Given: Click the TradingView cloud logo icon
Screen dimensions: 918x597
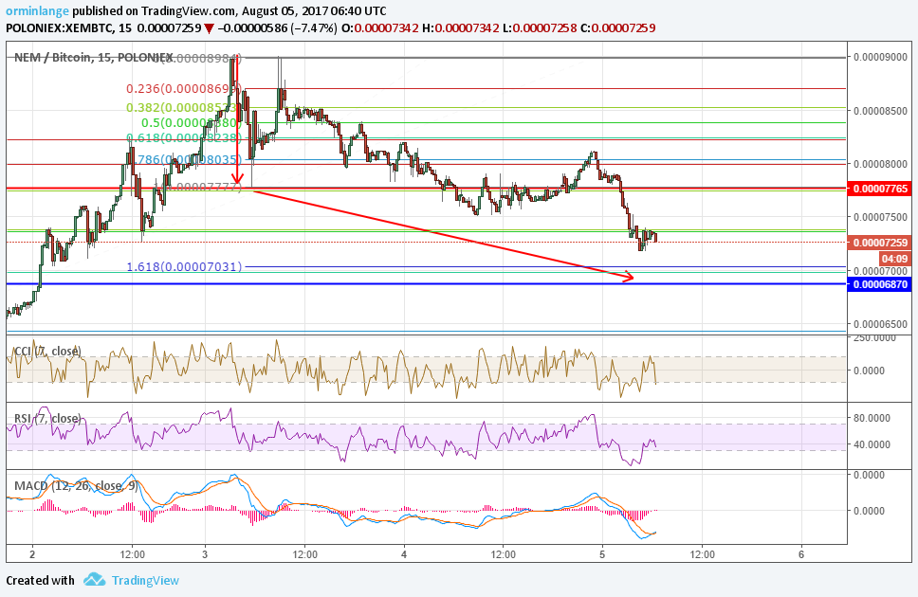Looking at the screenshot, I should click(x=94, y=580).
